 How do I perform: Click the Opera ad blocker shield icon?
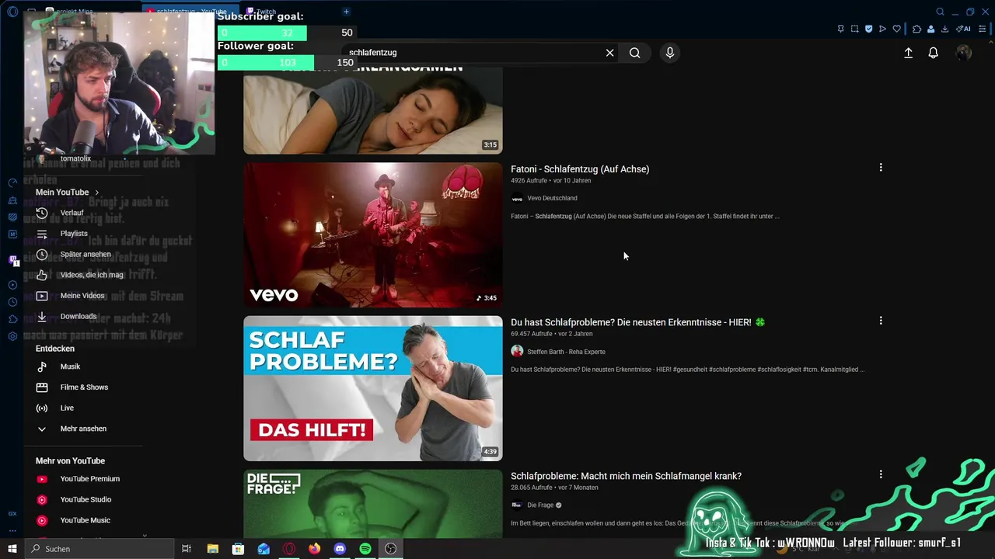(x=868, y=29)
